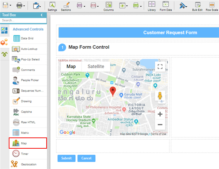
Task: Open form Settings
Action: click(52, 6)
